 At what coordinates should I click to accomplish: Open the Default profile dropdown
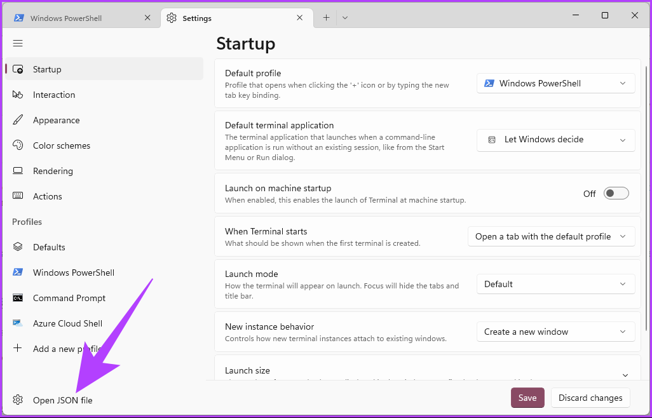click(555, 83)
